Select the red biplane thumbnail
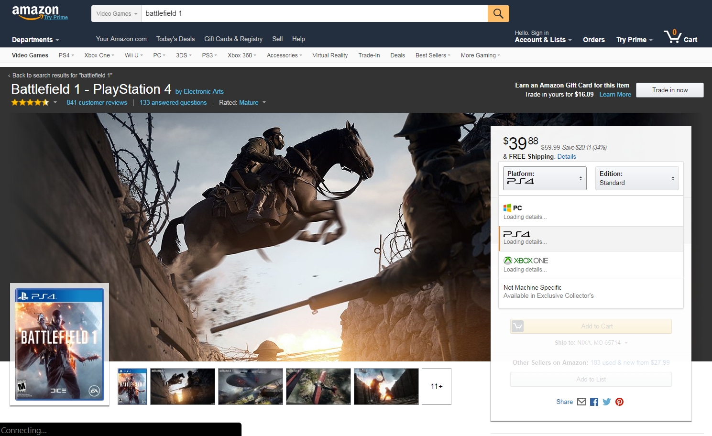 tap(318, 386)
